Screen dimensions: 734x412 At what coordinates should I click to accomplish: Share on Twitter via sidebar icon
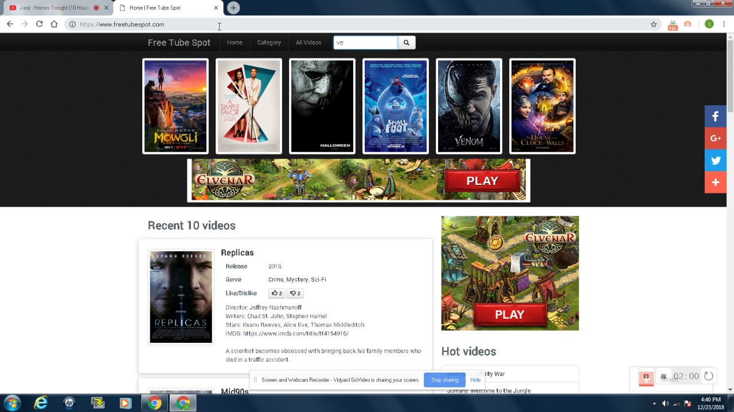pos(715,160)
